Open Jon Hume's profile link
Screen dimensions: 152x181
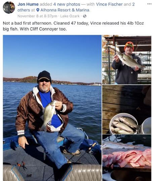(x=28, y=4)
